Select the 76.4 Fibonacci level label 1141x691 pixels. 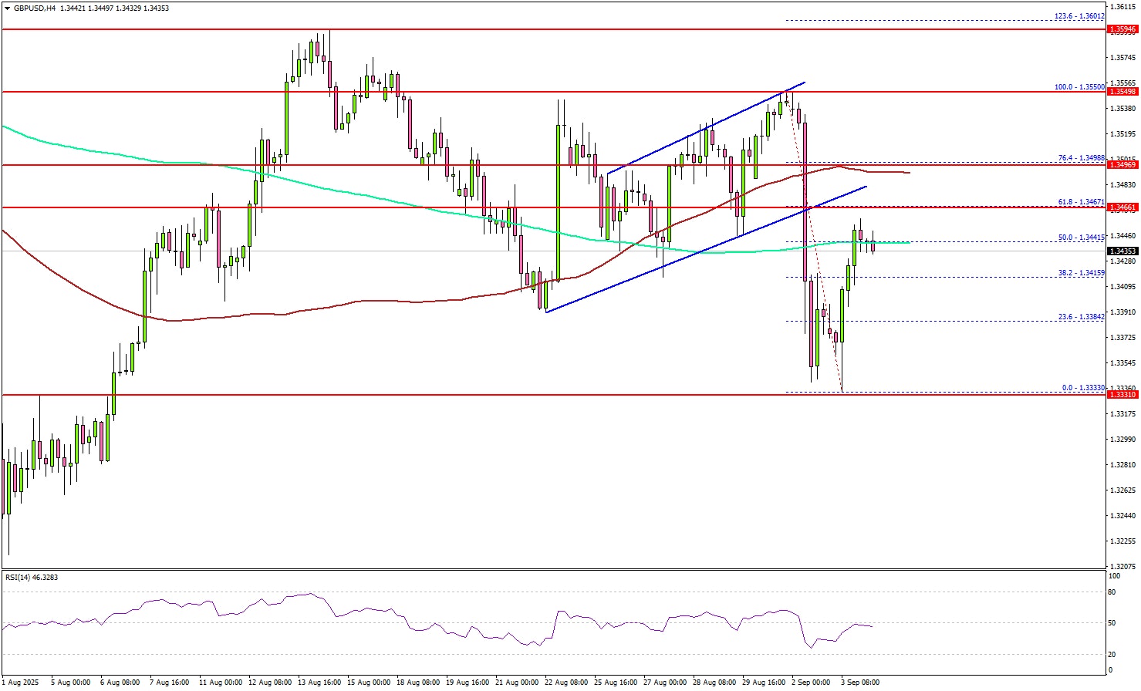tap(1081, 157)
